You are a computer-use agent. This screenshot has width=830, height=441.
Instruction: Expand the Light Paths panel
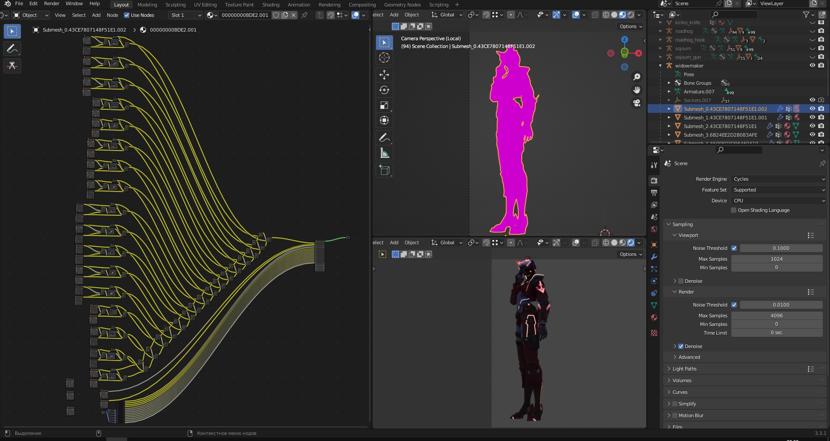[x=684, y=369]
